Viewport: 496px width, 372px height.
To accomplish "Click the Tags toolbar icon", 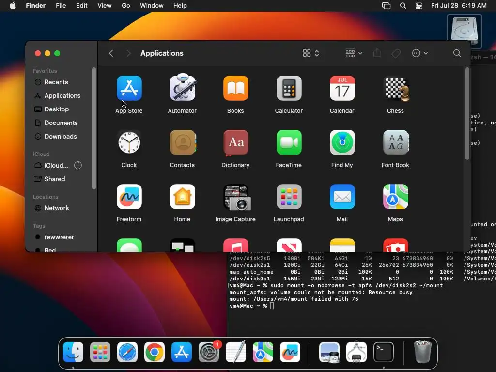I will [x=396, y=53].
